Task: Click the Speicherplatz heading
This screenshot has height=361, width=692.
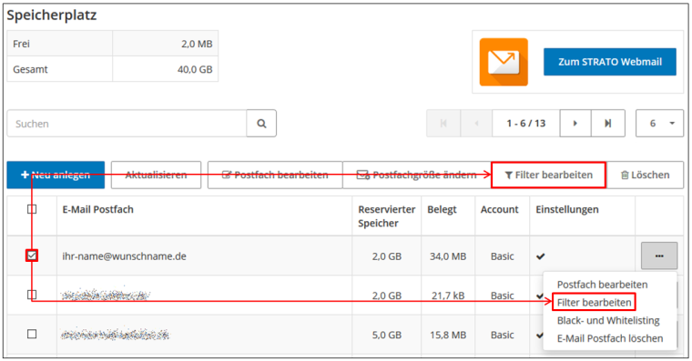Action: coord(52,15)
